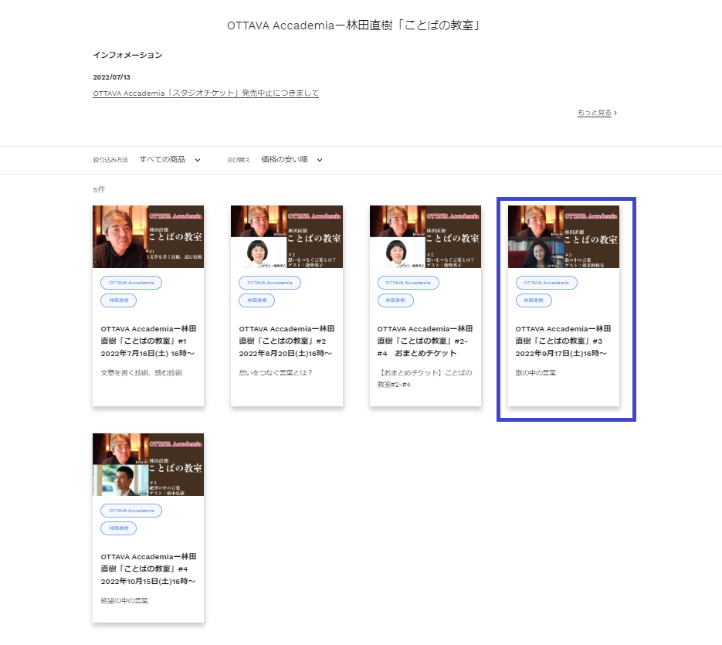Select 林田直樹 tag on #4 card

pos(118,528)
